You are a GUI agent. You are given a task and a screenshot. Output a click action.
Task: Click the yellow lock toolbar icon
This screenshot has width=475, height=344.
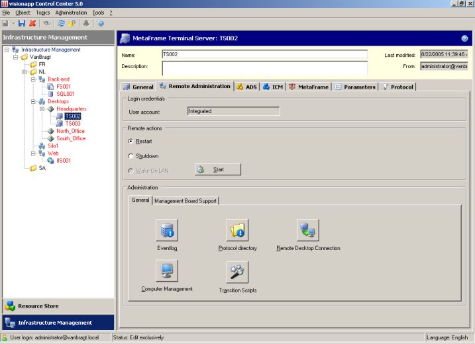pyautogui.click(x=72, y=23)
